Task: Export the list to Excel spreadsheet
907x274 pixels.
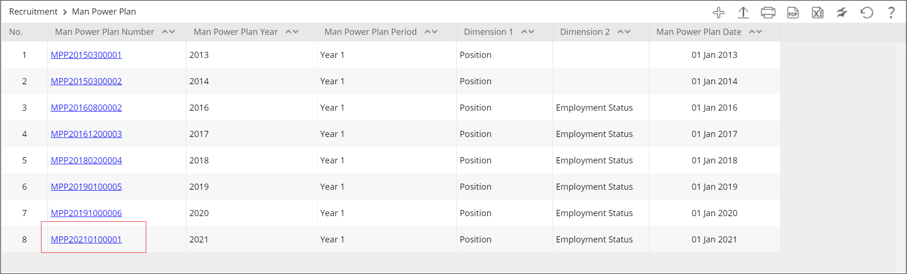Action: [817, 13]
